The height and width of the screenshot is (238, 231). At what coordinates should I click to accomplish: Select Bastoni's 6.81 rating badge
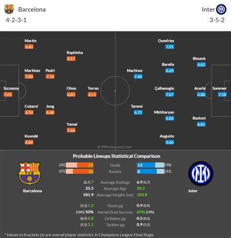(x=201, y=125)
